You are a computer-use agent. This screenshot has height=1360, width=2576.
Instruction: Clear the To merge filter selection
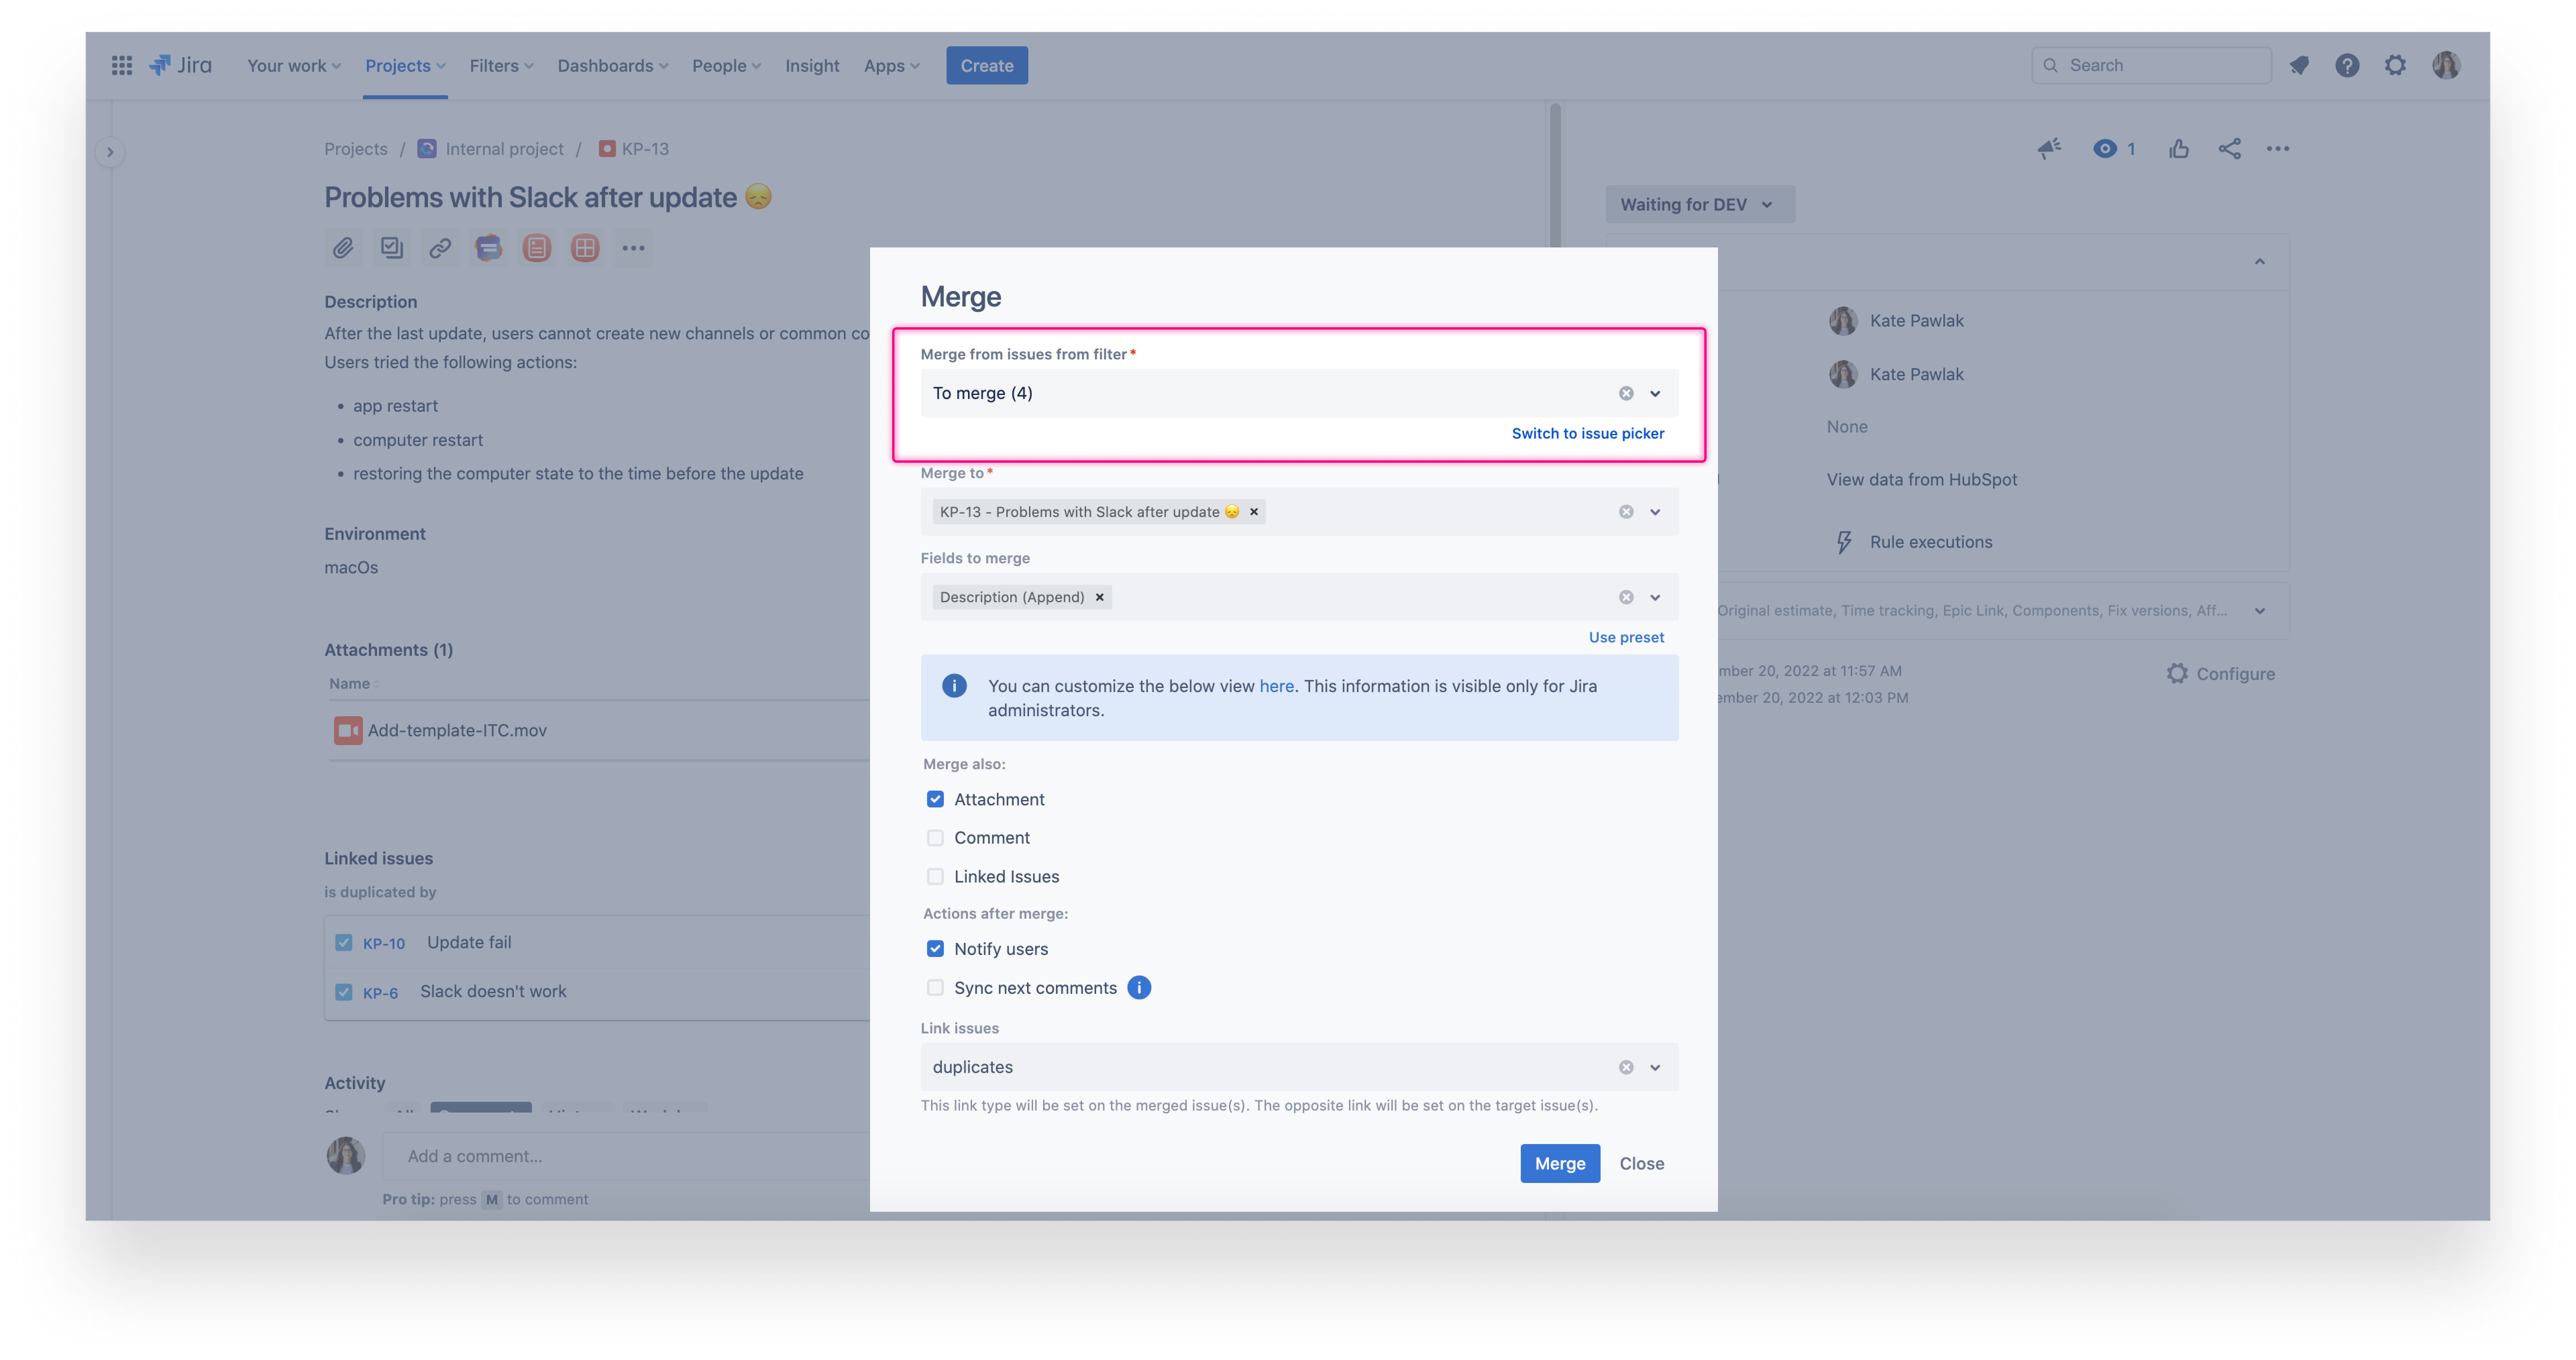click(1626, 393)
